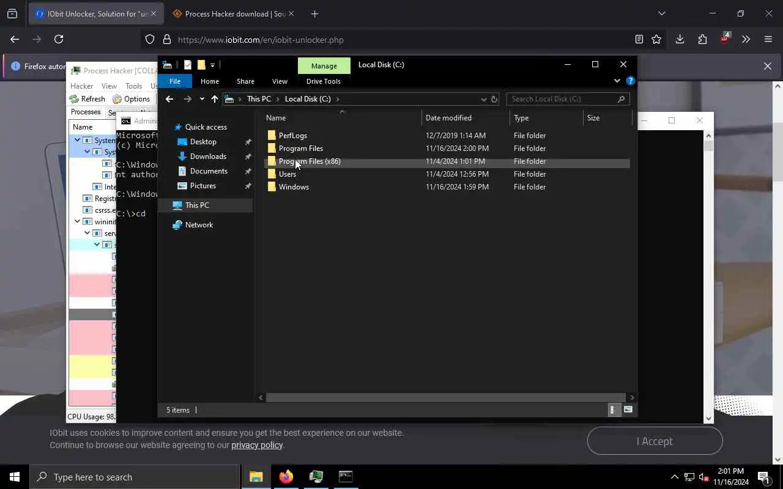Switch to the Share ribbon tab
Screen dimensions: 783x489
click(245, 81)
